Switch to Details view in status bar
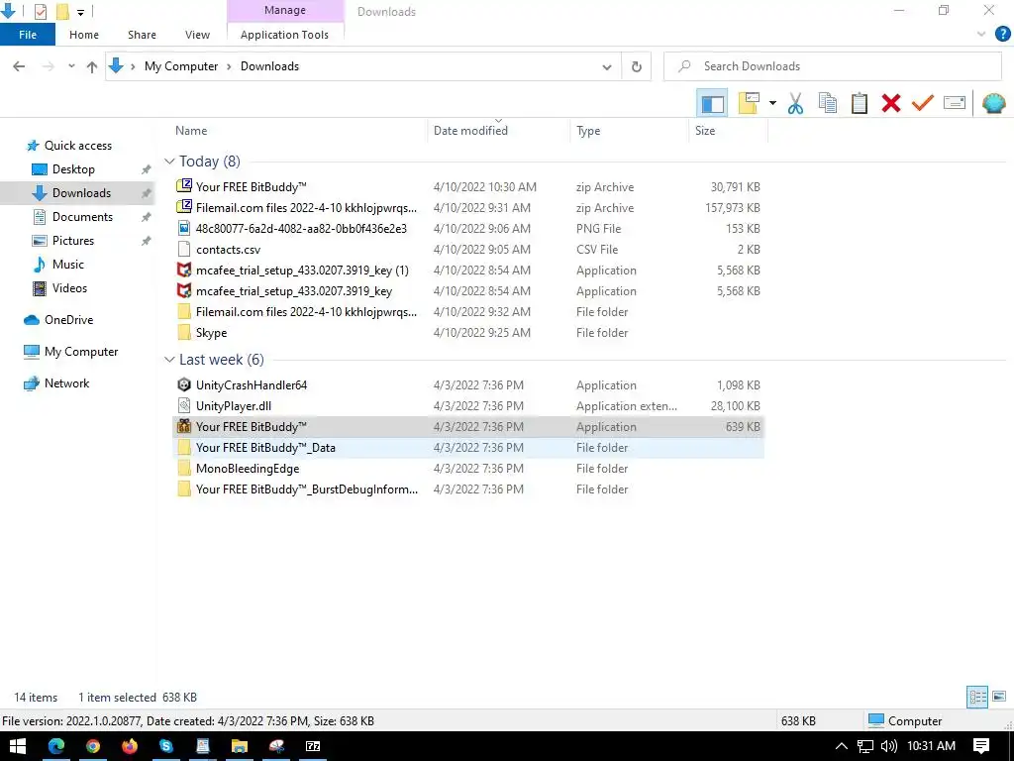Viewport: 1014px width, 761px height. click(977, 697)
